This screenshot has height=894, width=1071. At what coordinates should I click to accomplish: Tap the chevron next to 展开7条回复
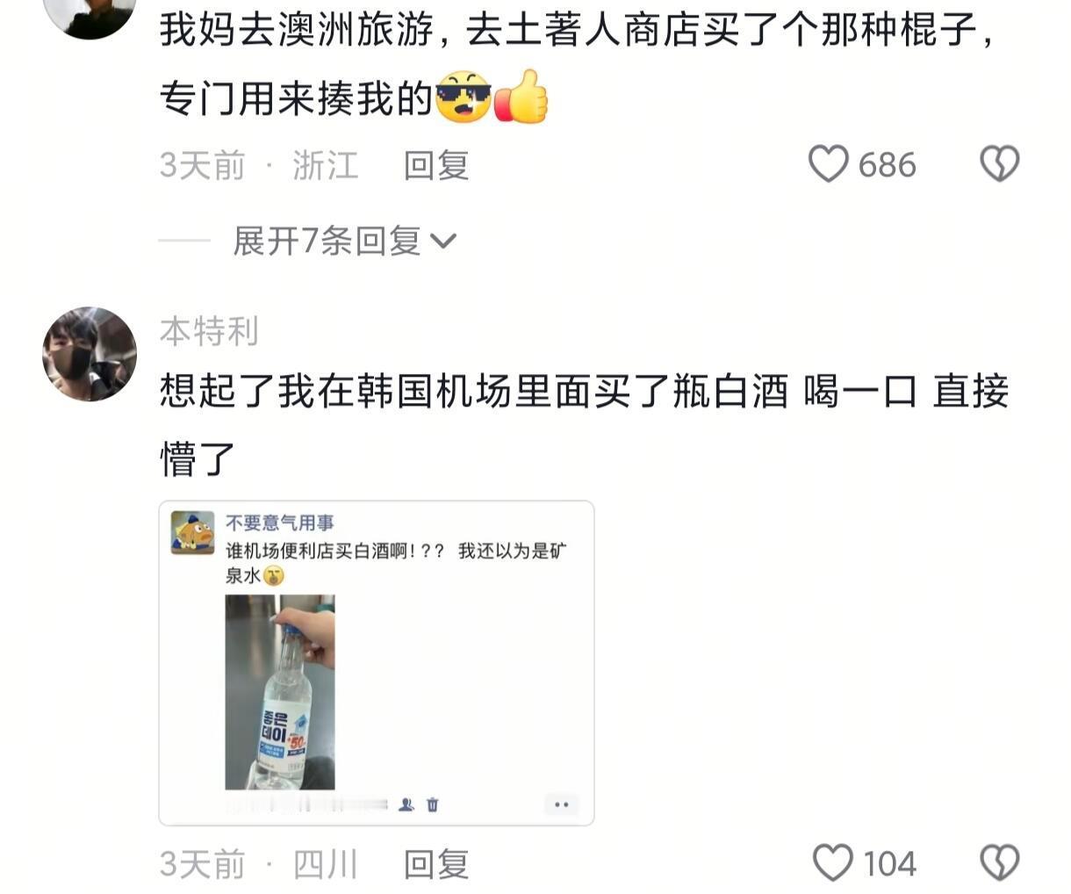443,242
